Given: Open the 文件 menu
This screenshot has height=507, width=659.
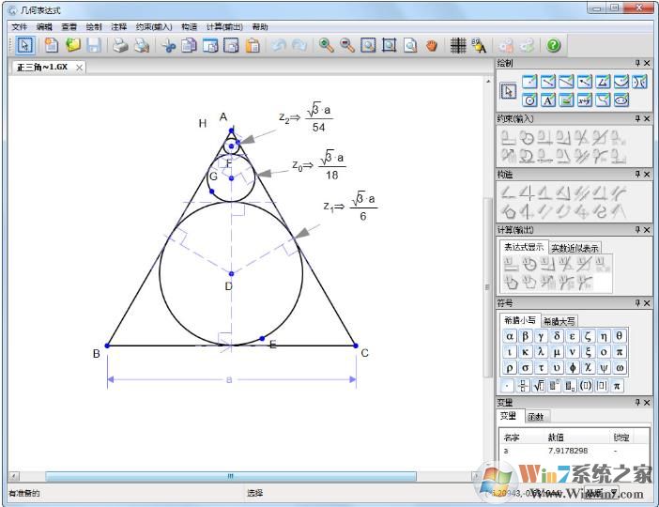Looking at the screenshot, I should click(x=19, y=27).
